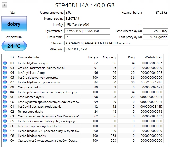Click status circle for Liczba błędów odczytu
The width and height of the screenshot is (170, 147).
point(5,63)
